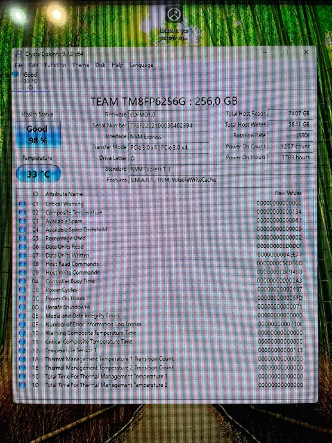Click the blue status dot for Available Spare

22,221
